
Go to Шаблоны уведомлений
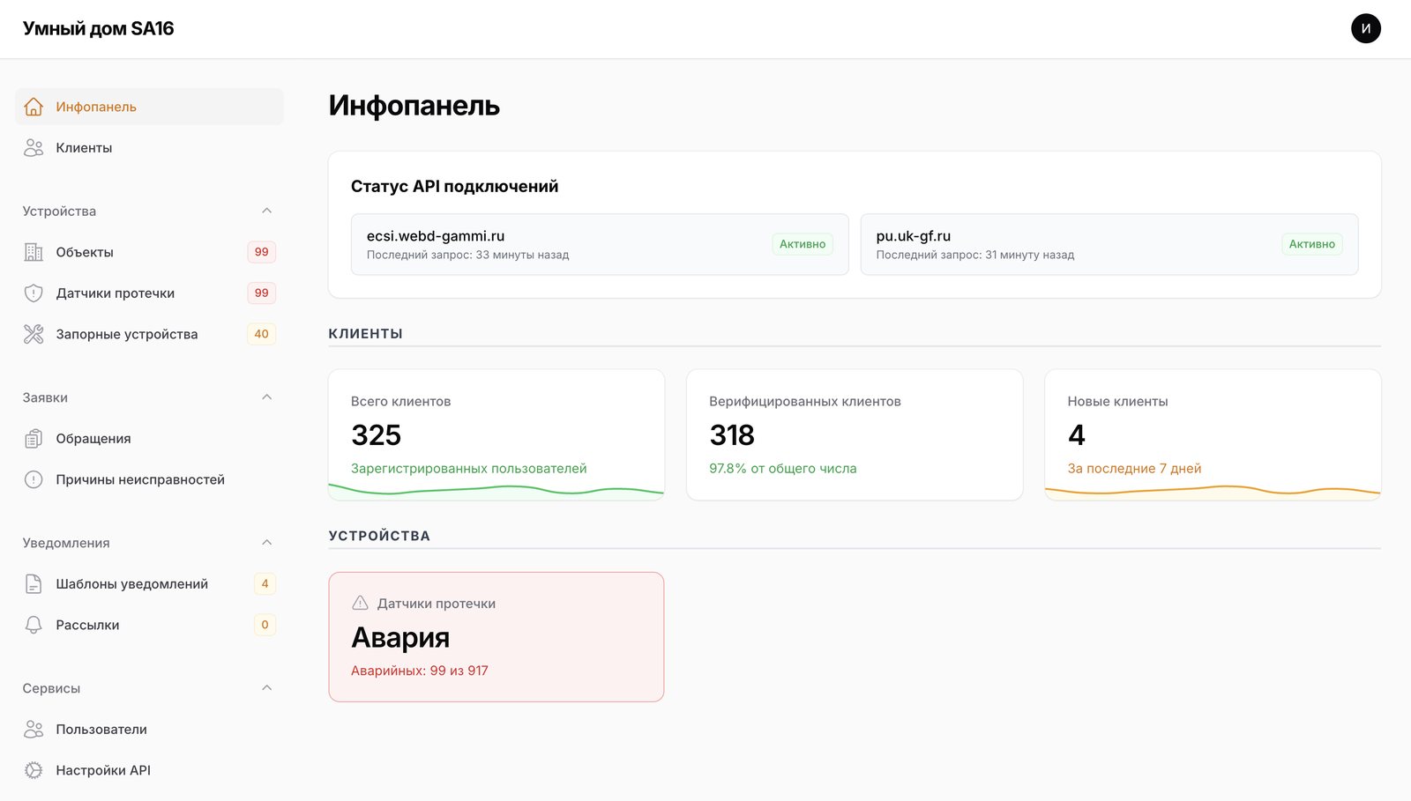[149, 583]
